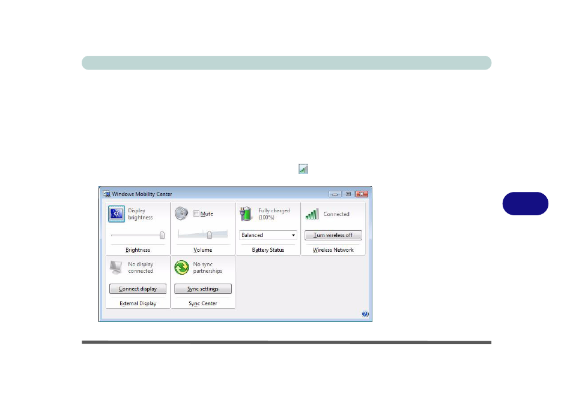Click the 'Windows Mobility Center' window title
Viewport: 573px width, 403px height.
click(x=142, y=194)
